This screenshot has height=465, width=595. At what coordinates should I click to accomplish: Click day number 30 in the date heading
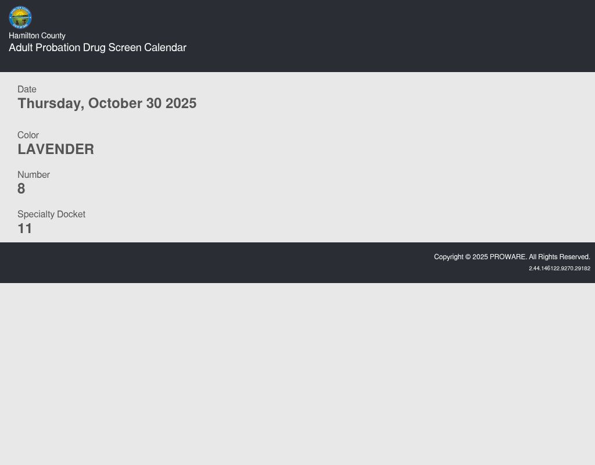(154, 103)
